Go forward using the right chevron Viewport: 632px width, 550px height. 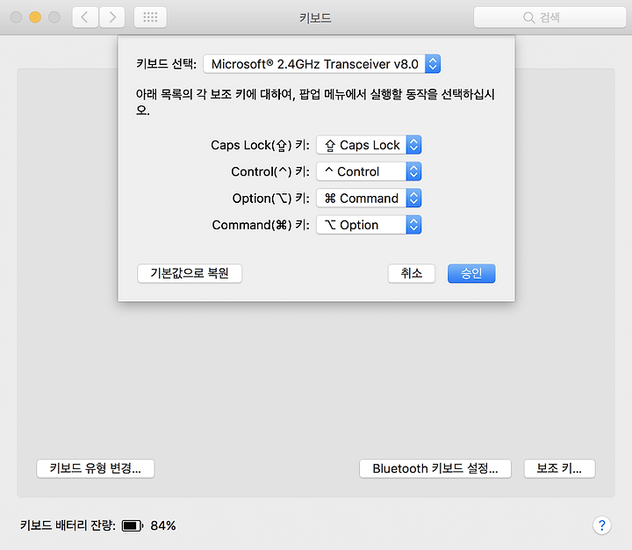click(x=112, y=18)
